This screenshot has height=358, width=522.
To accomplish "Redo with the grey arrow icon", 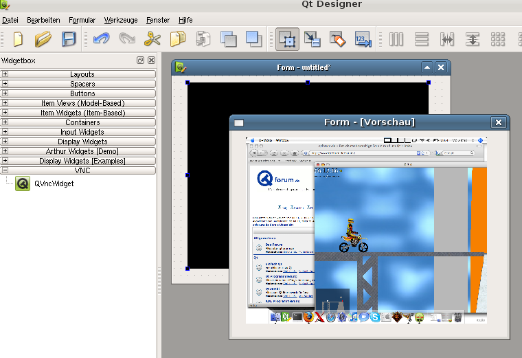I will 127,39.
